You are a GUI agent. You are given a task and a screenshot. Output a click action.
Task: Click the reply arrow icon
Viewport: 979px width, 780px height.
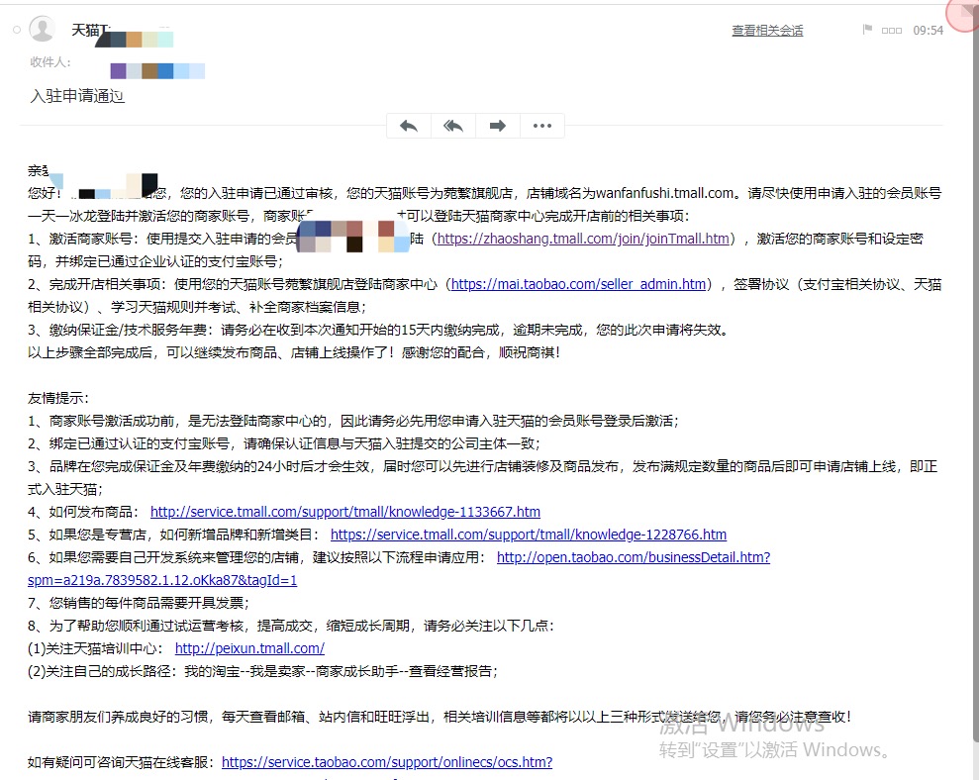coord(409,126)
